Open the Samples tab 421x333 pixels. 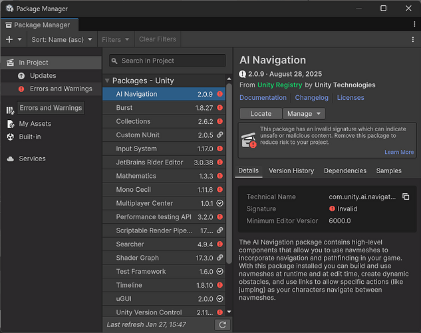388,170
